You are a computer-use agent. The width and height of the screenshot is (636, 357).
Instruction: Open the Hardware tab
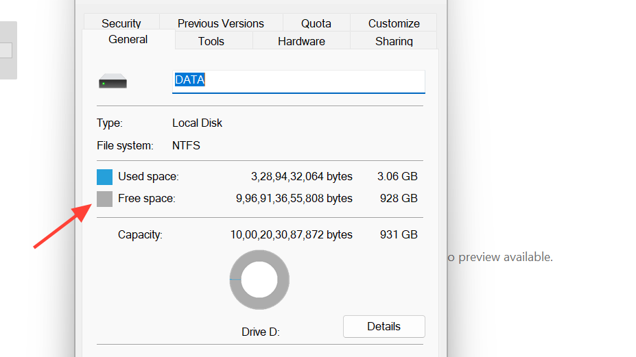pos(301,41)
